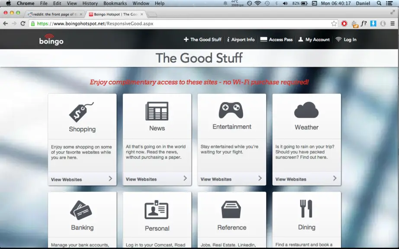Click the browser forward arrow
Viewport: 399px width, 249px height.
pyautogui.click(x=14, y=24)
